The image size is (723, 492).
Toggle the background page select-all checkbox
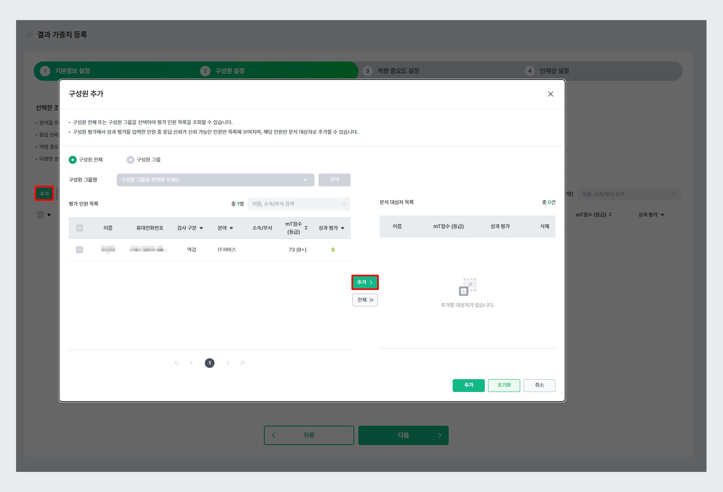click(41, 215)
